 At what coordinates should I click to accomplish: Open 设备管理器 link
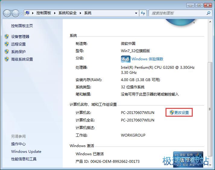(20, 36)
